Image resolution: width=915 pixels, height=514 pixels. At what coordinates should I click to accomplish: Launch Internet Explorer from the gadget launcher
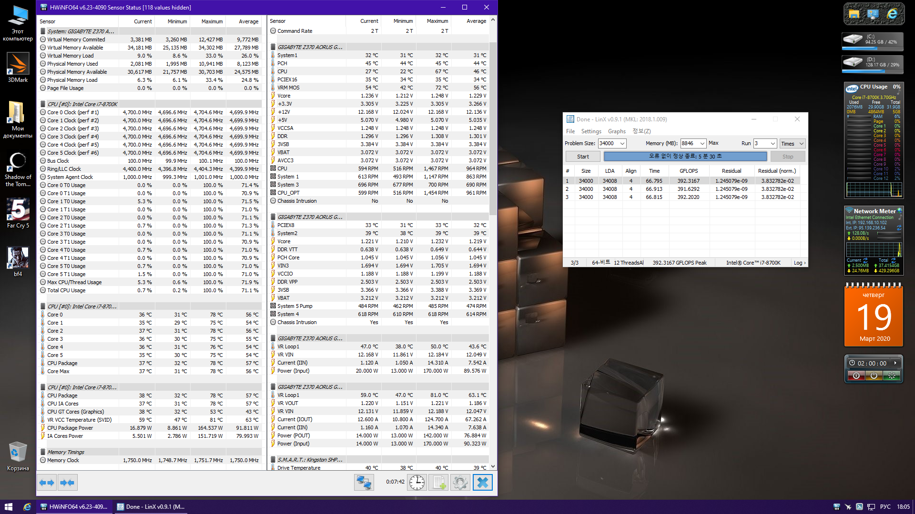(x=892, y=14)
